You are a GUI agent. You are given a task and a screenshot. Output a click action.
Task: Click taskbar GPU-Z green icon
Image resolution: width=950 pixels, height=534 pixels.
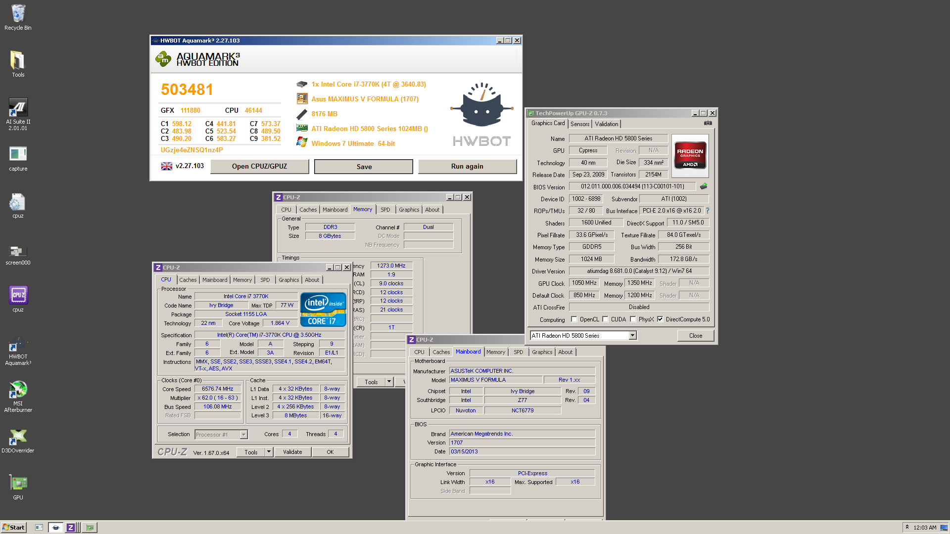click(90, 528)
